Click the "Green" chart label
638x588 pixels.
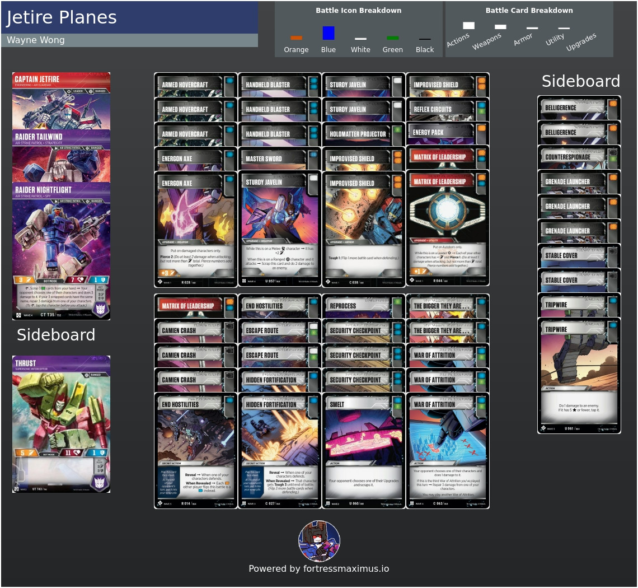[393, 50]
